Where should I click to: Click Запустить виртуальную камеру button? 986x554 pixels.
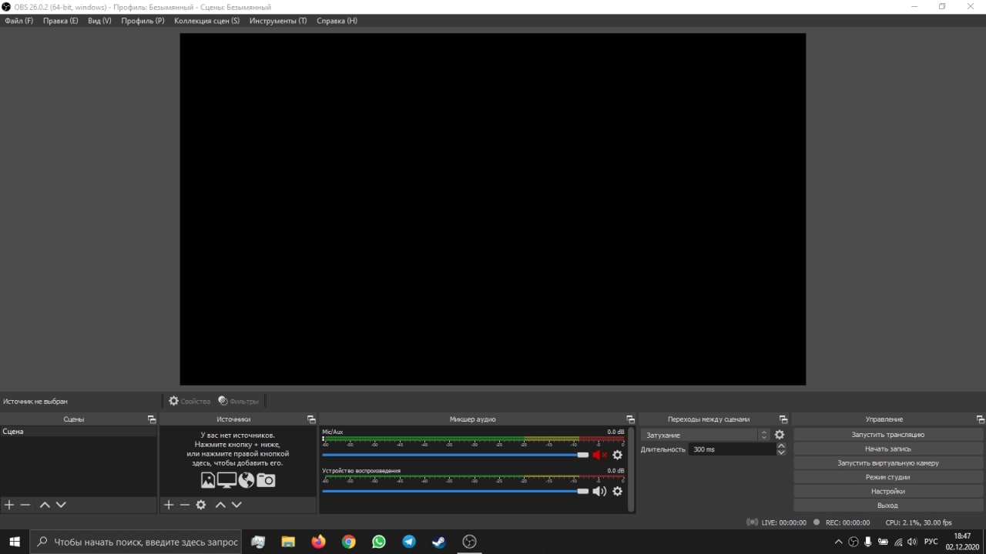(x=887, y=463)
